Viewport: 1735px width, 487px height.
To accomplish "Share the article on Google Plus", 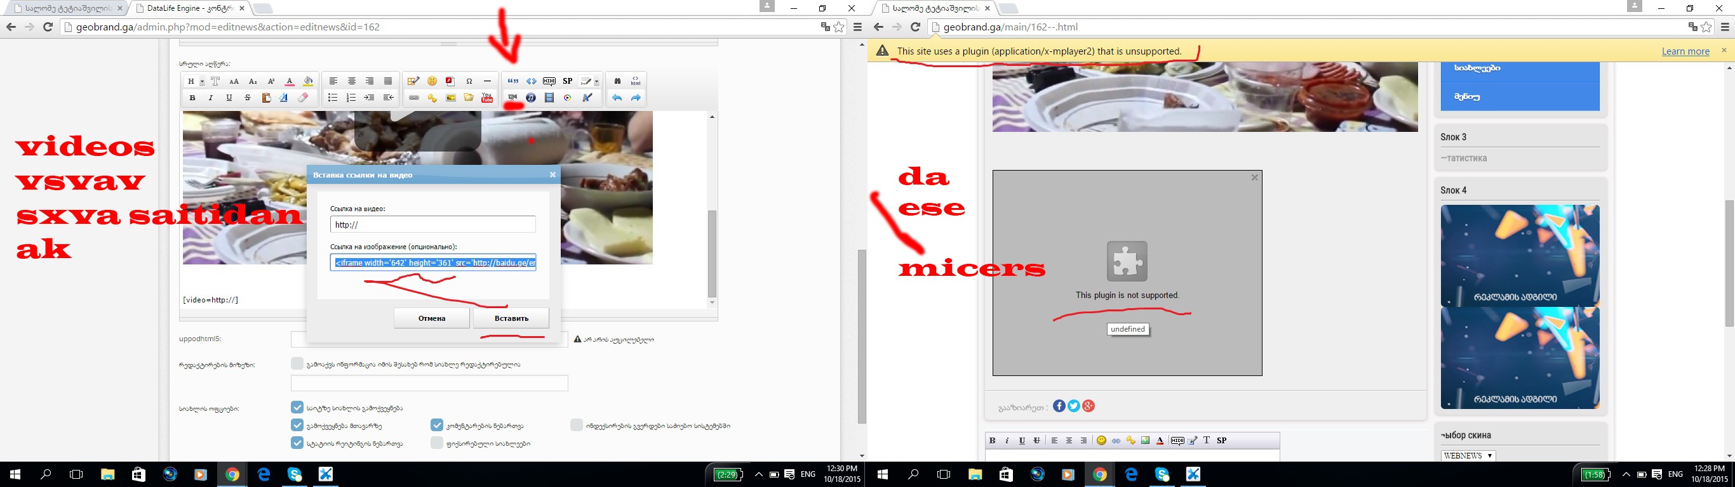I will pos(1089,406).
